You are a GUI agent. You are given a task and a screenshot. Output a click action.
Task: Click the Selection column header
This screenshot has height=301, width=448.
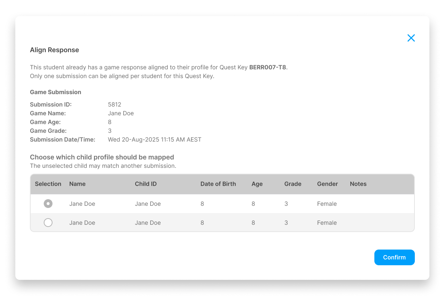point(48,184)
